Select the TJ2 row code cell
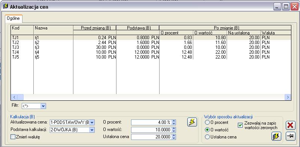 (22, 42)
